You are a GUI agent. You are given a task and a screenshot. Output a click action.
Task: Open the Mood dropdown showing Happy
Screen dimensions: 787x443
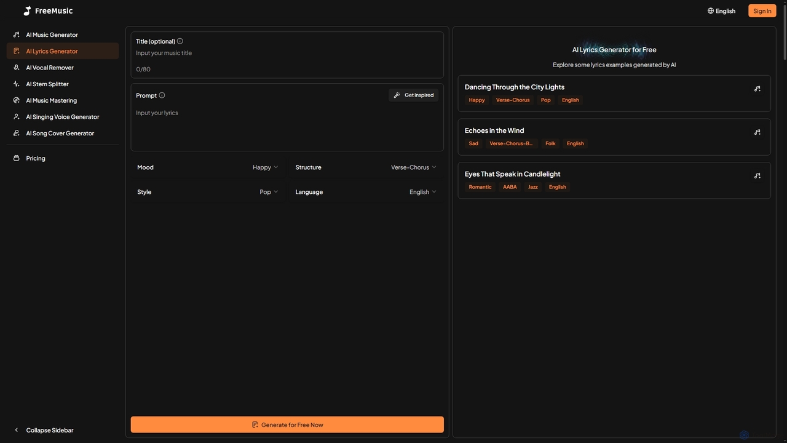pos(265,167)
